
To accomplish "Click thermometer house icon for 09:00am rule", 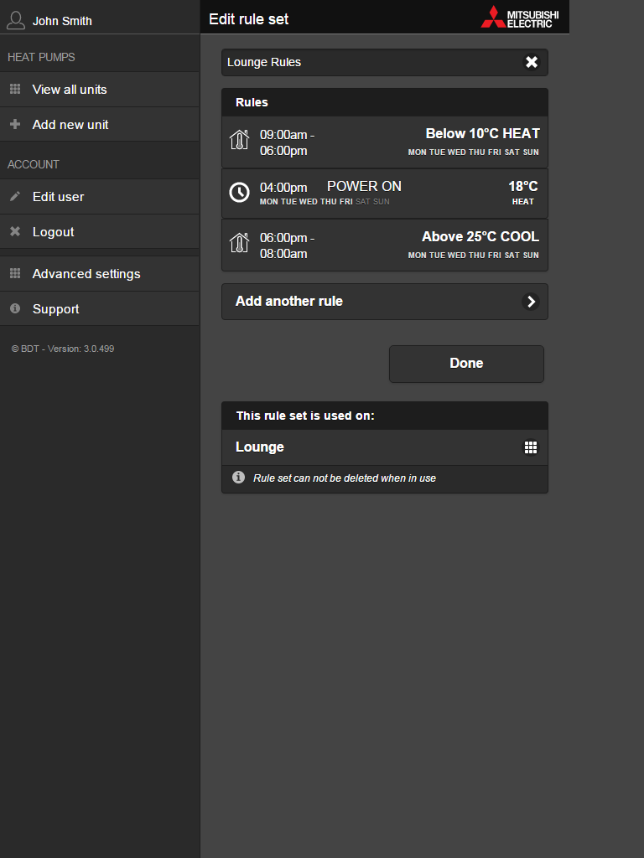I will tap(239, 141).
